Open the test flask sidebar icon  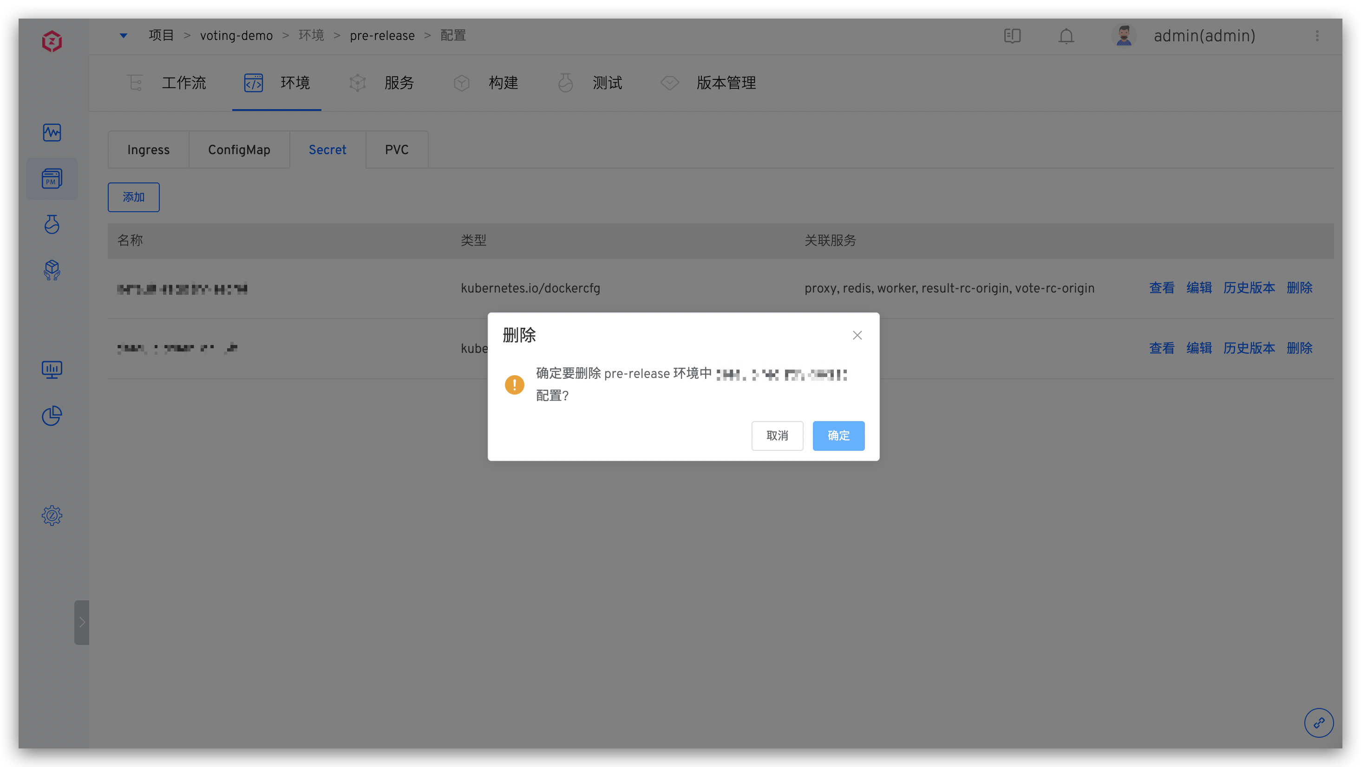point(52,224)
